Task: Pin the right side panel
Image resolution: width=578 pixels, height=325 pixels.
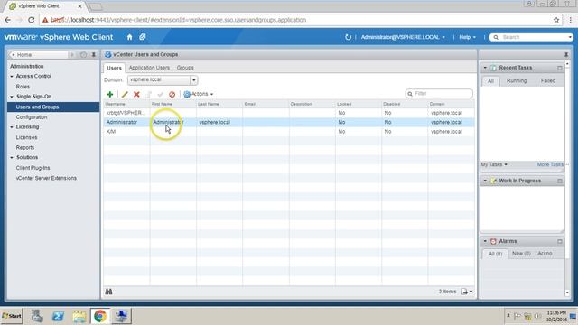Action: (x=566, y=54)
